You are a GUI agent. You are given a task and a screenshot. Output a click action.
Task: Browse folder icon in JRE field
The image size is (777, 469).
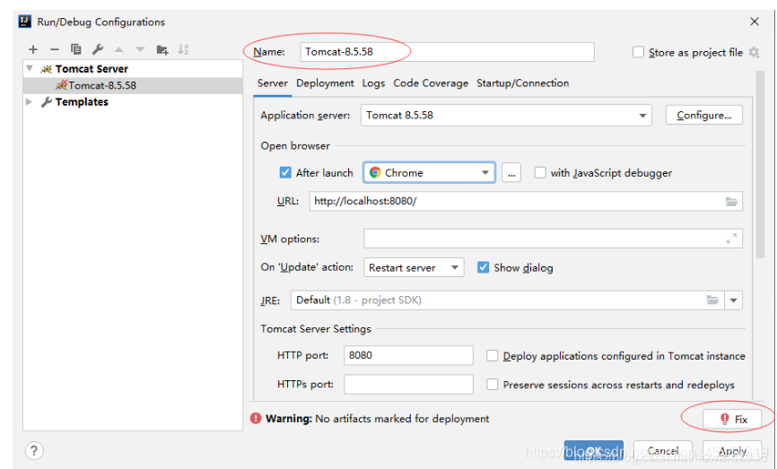click(712, 300)
